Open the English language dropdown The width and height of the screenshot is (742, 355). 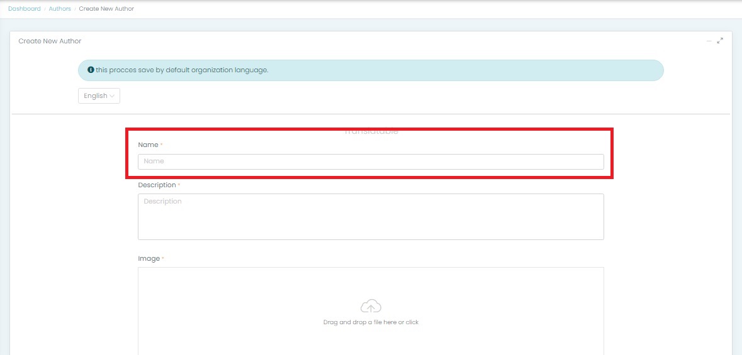(99, 96)
